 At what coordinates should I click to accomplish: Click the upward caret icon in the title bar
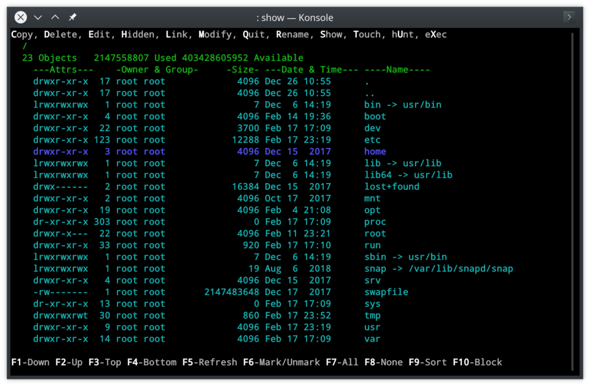click(x=55, y=18)
